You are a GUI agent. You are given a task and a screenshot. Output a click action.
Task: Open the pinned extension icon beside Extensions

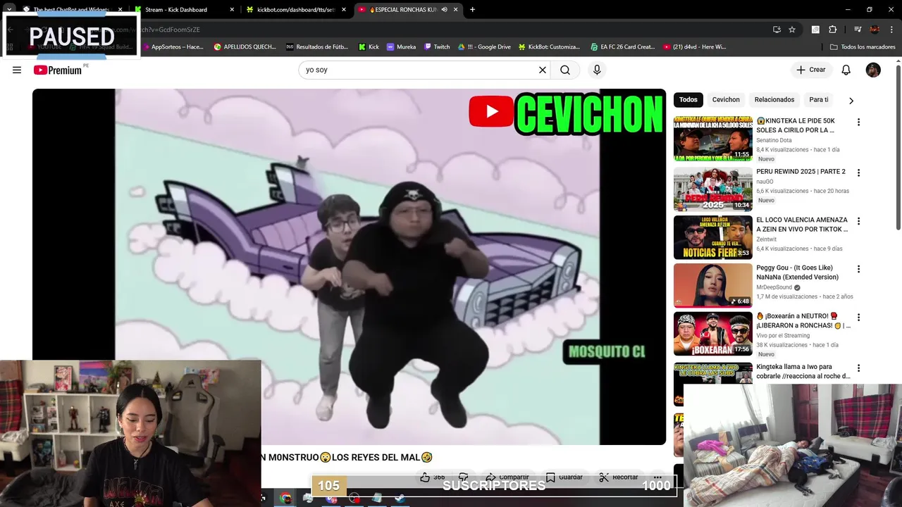[815, 30]
